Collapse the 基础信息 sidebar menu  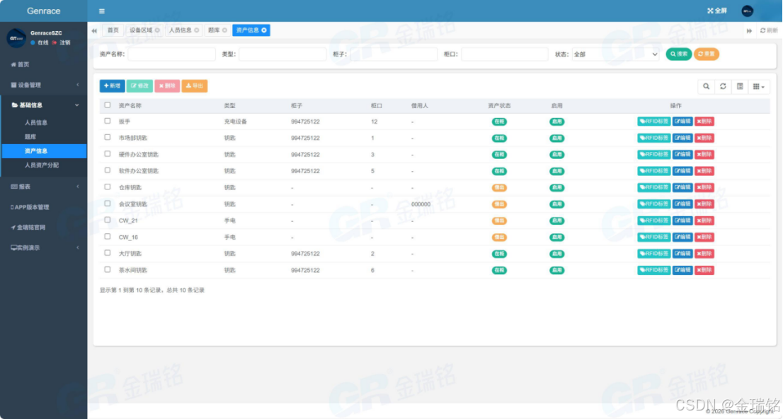click(43, 105)
